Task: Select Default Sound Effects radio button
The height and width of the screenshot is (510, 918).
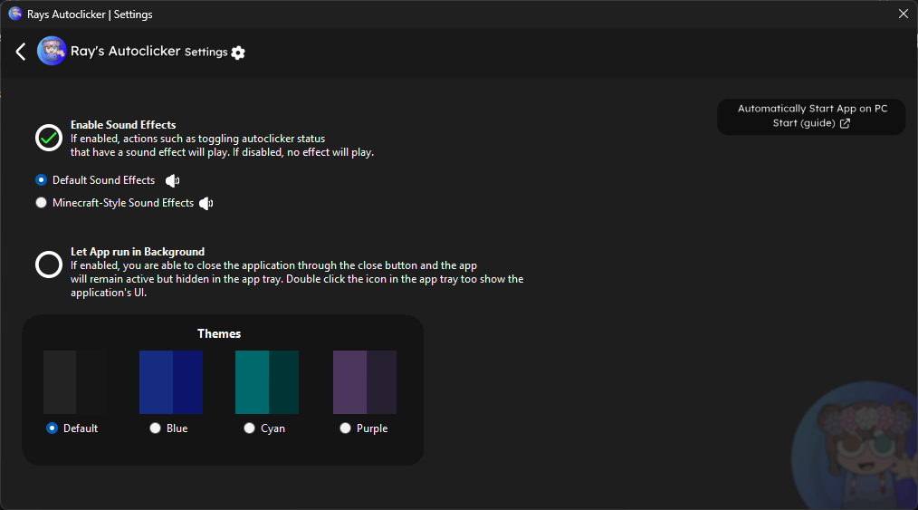Action: coord(41,179)
